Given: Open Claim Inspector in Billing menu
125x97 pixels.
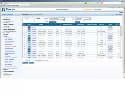Looking at the screenshot, I should 9,40.
